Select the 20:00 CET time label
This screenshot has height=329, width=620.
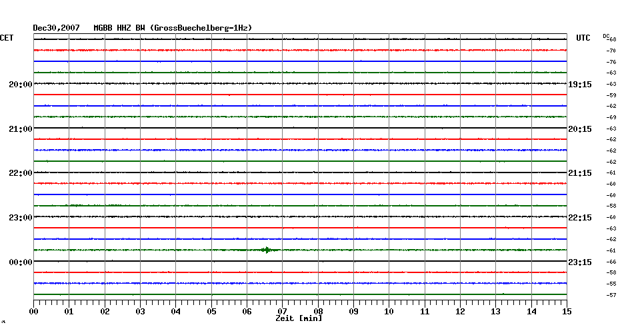21,85
